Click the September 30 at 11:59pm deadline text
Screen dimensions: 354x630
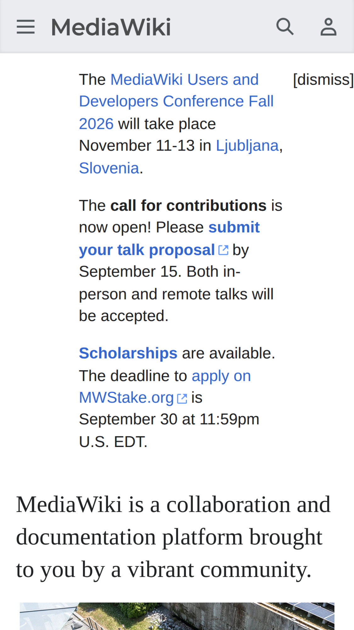click(x=169, y=419)
